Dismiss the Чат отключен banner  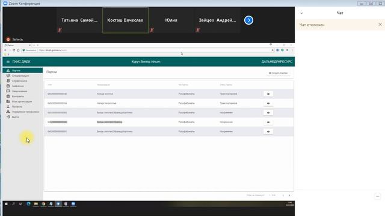coord(380,25)
